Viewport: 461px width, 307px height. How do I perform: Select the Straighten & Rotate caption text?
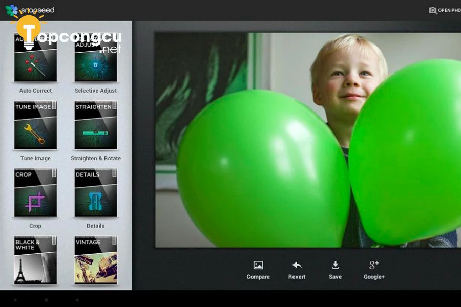click(96, 158)
